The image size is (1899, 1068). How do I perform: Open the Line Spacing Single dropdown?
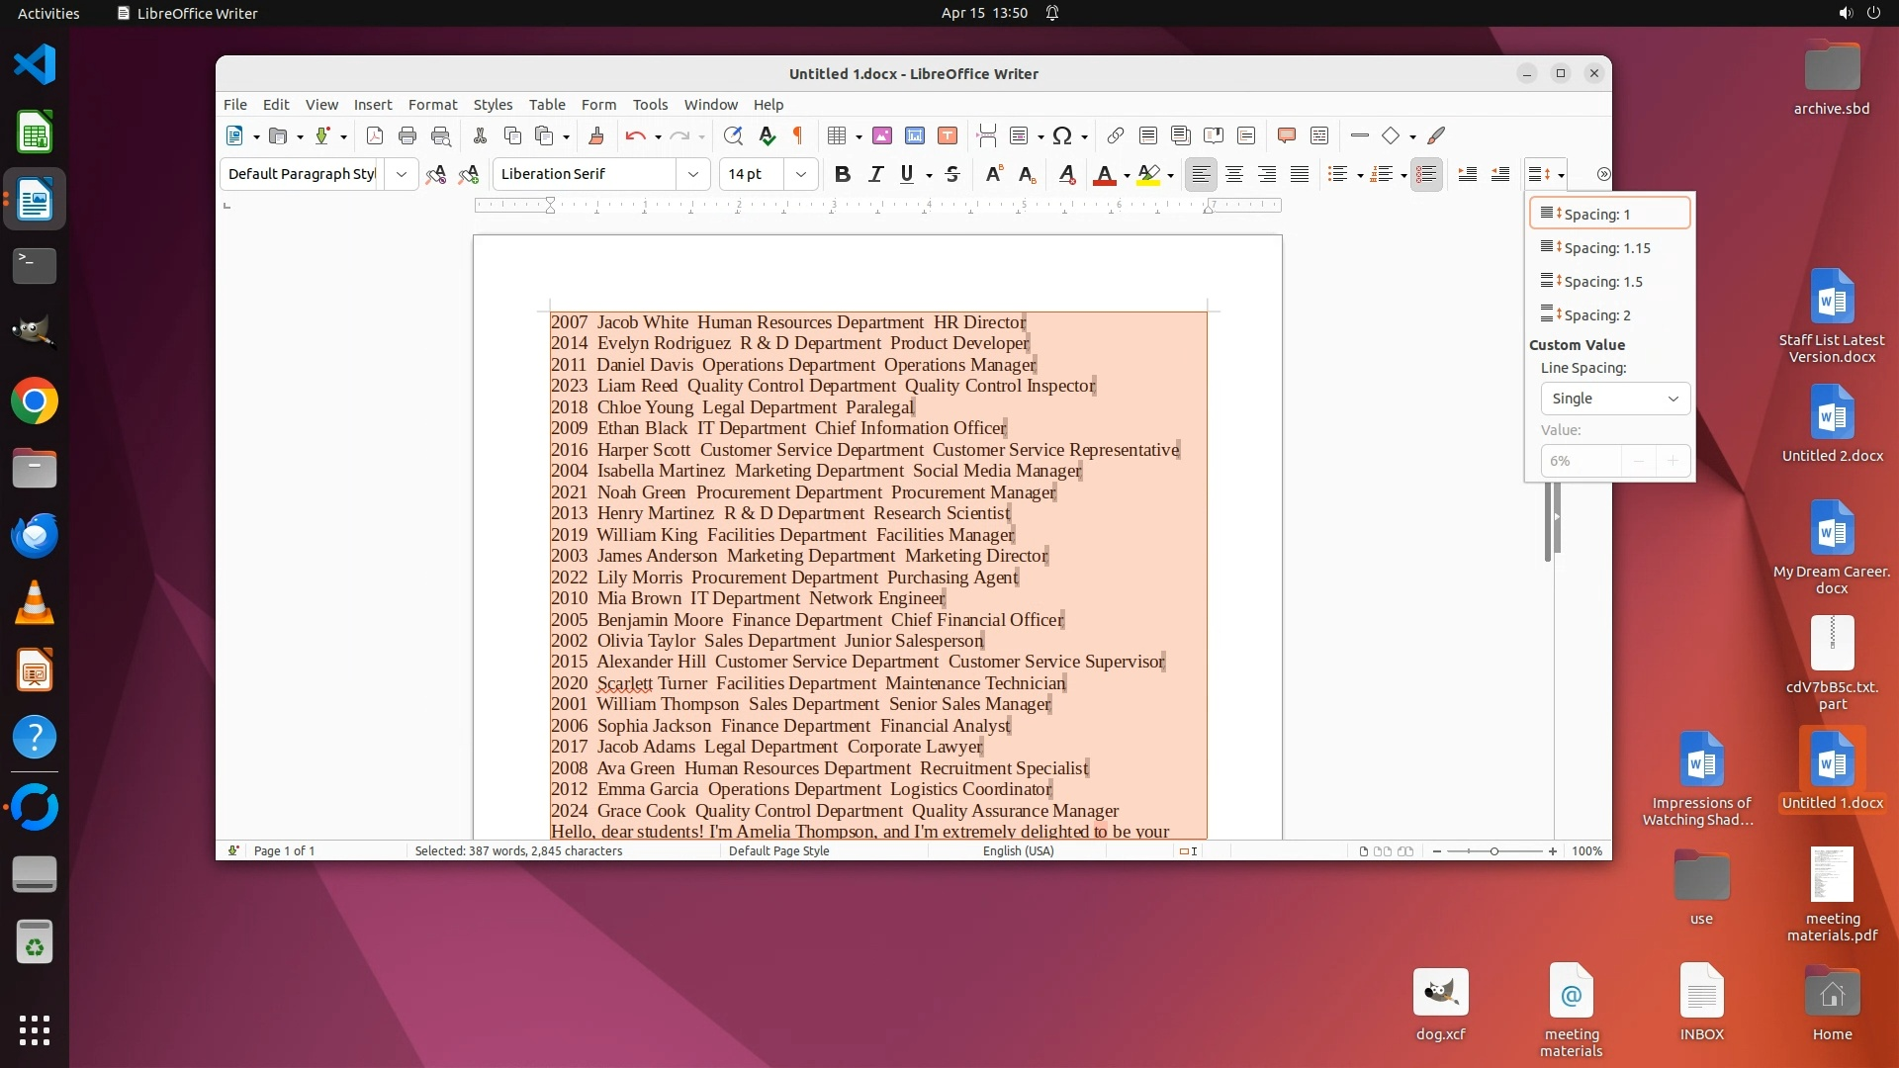pos(1614,399)
